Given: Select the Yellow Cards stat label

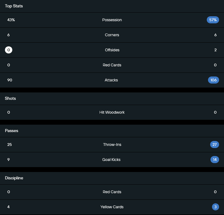Looking at the screenshot, I should (112, 207).
